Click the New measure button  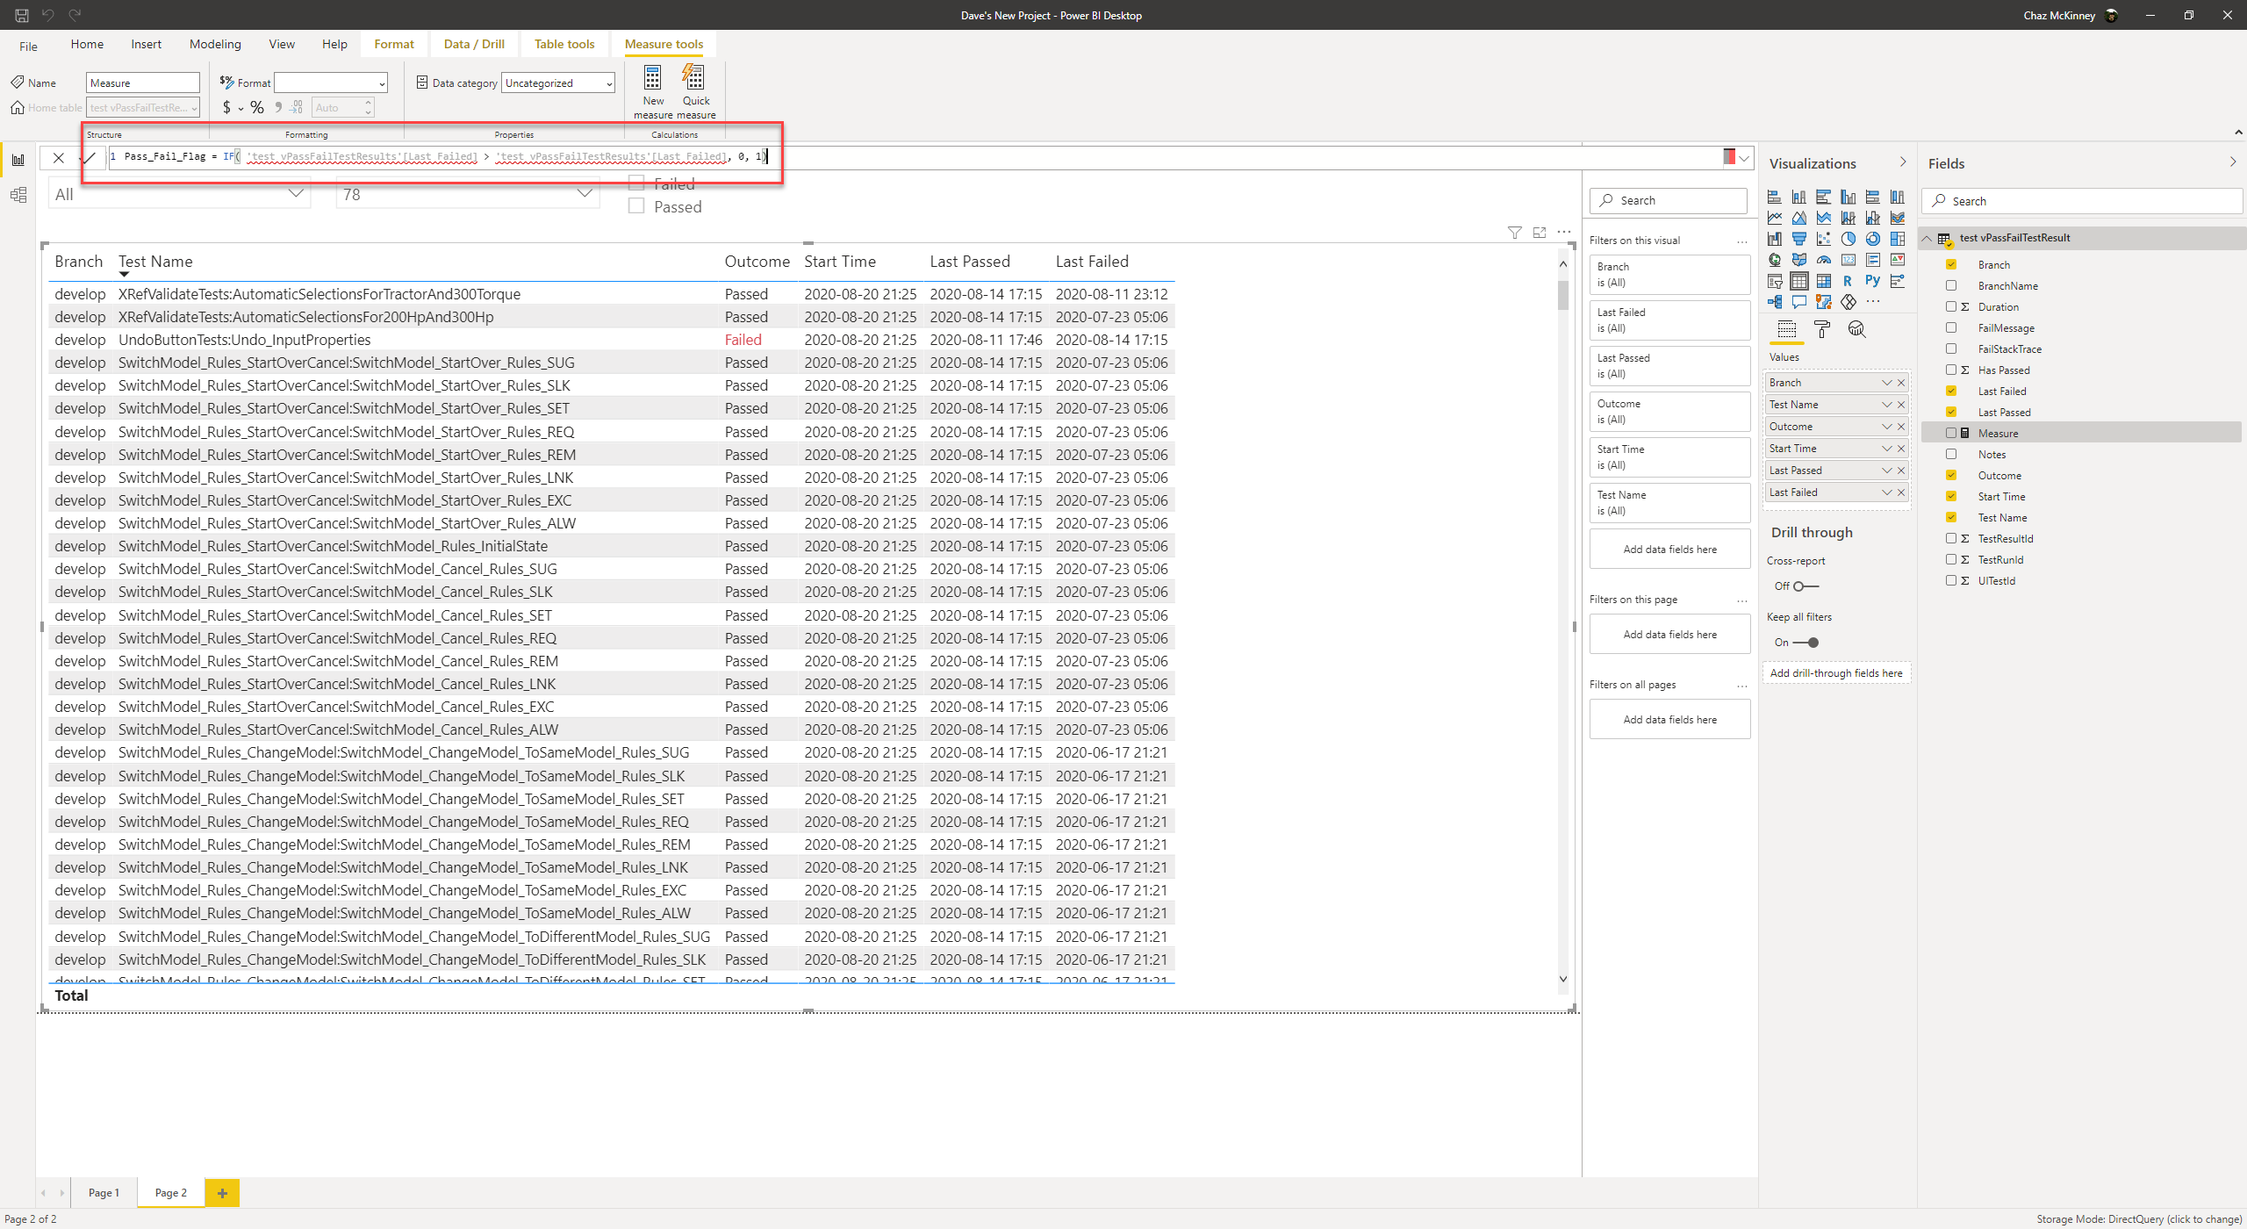tap(653, 91)
